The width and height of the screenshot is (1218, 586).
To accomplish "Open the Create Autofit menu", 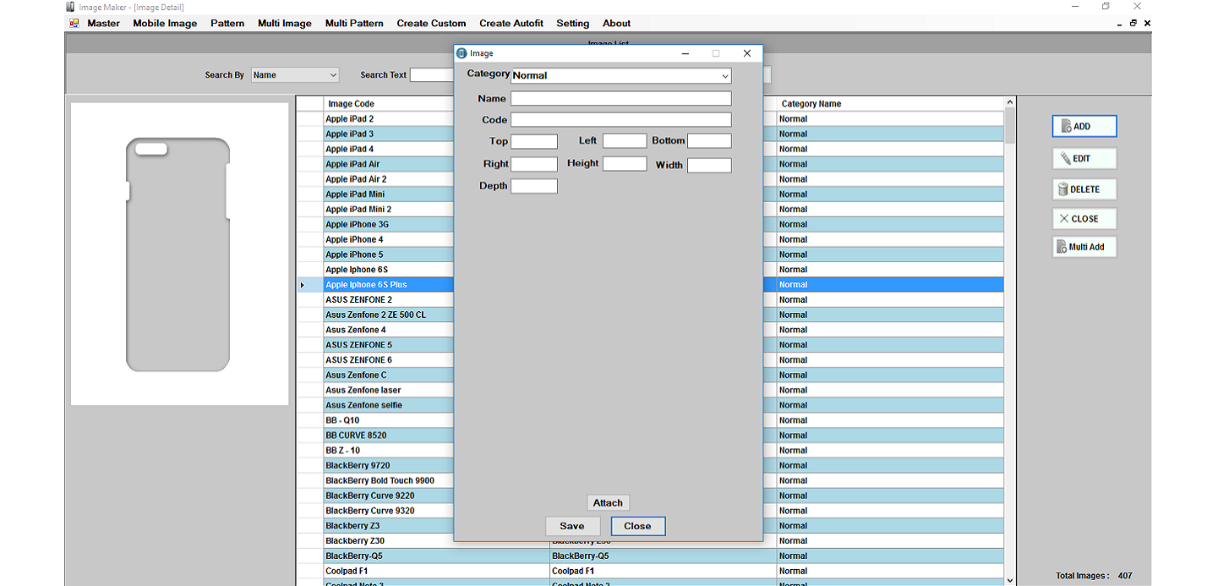I will [x=511, y=23].
